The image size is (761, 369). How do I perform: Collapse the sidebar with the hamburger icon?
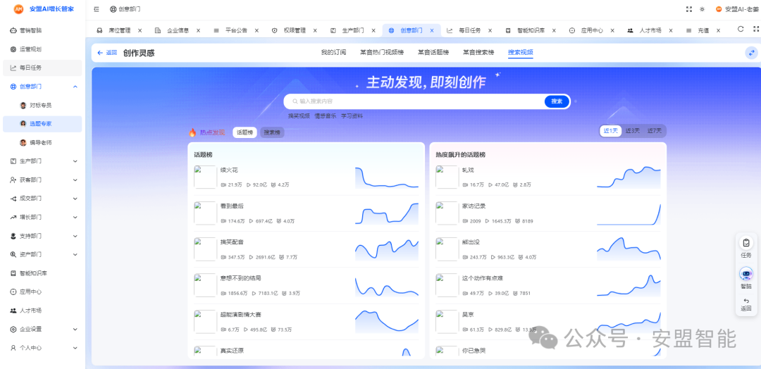96,9
